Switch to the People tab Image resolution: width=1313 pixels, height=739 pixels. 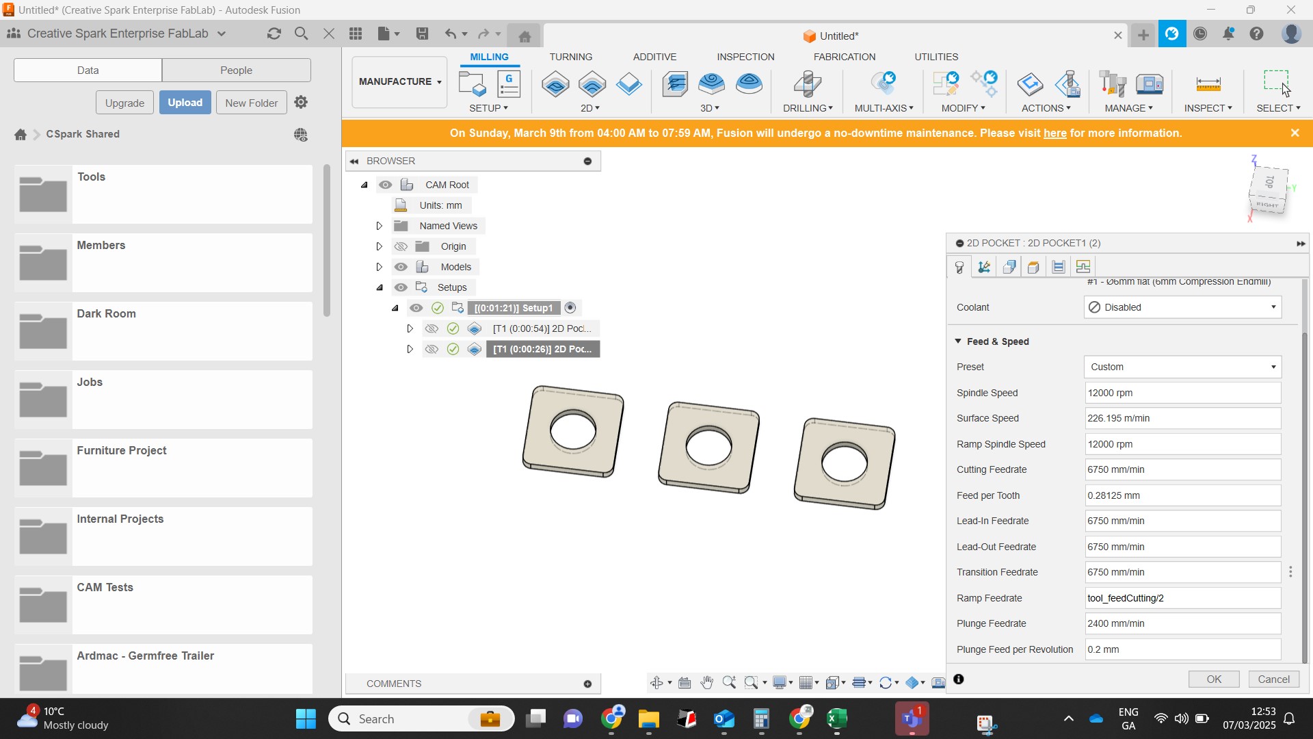point(236,70)
